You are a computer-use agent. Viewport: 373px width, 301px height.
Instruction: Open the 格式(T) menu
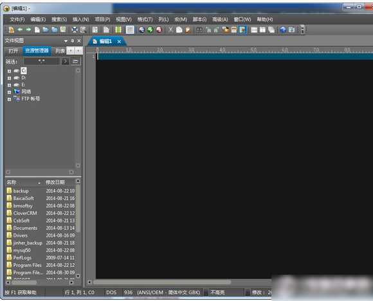145,19
